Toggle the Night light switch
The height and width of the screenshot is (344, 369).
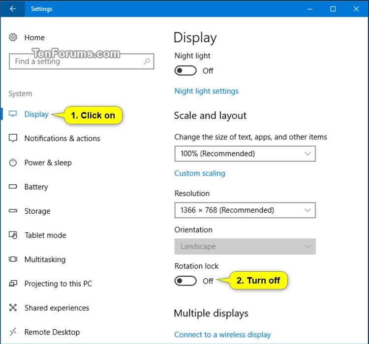(x=185, y=71)
